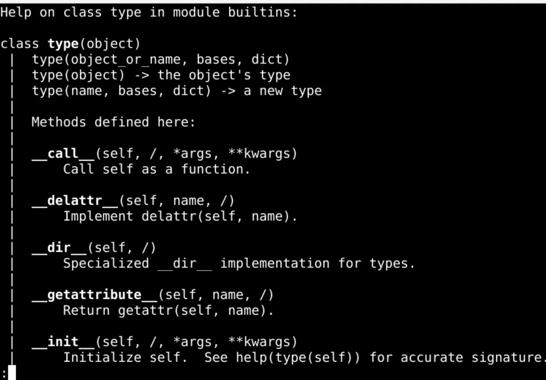The image size is (546, 380).
Task: Click the "(self, /, *args, **kwargs)" arguments after __call__
Action: tap(196, 153)
